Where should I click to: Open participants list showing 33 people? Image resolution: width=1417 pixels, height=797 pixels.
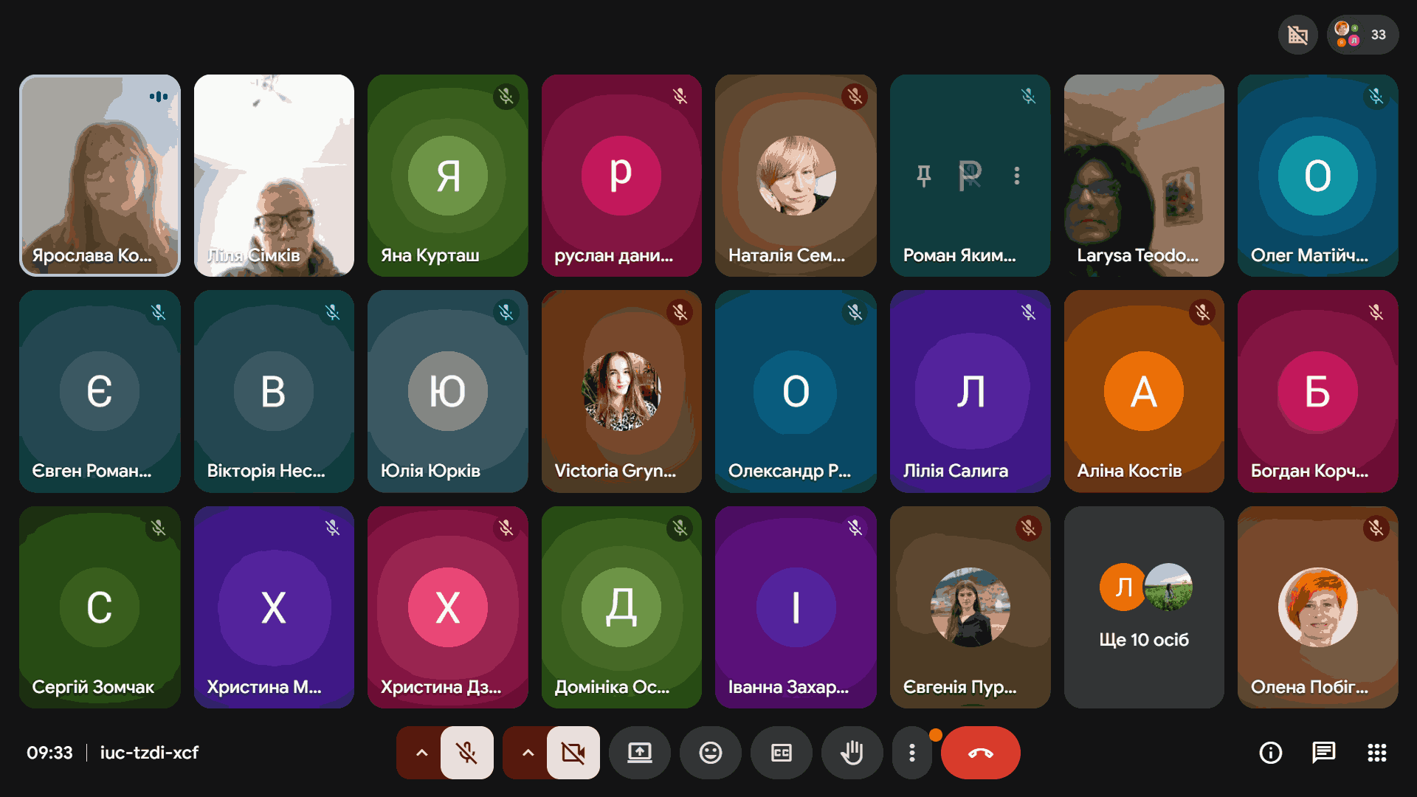(1362, 35)
